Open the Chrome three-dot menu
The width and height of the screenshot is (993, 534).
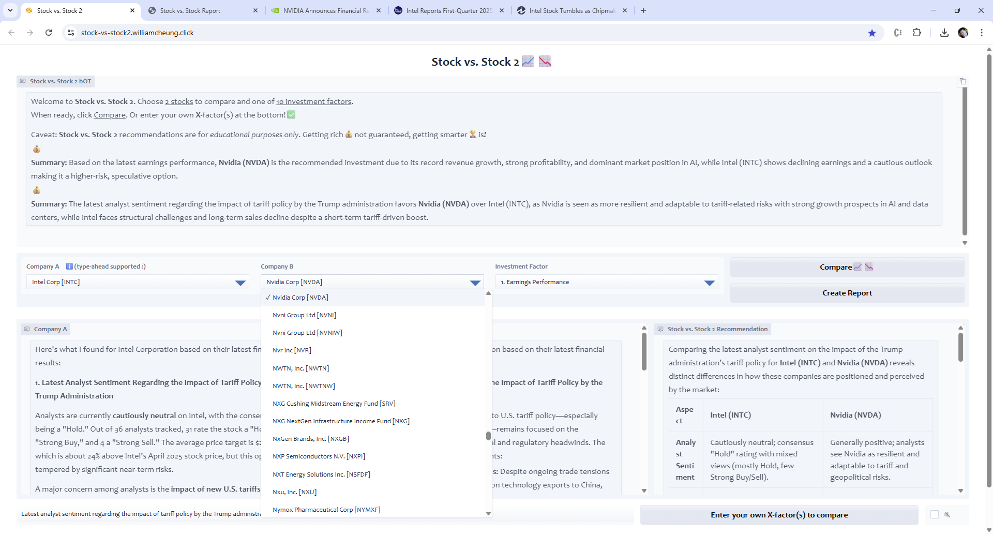pyautogui.click(x=982, y=33)
